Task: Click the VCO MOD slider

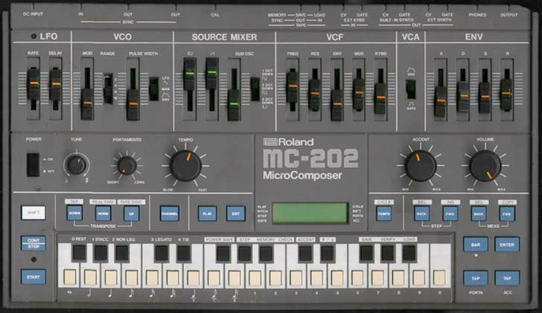Action: coord(87,103)
